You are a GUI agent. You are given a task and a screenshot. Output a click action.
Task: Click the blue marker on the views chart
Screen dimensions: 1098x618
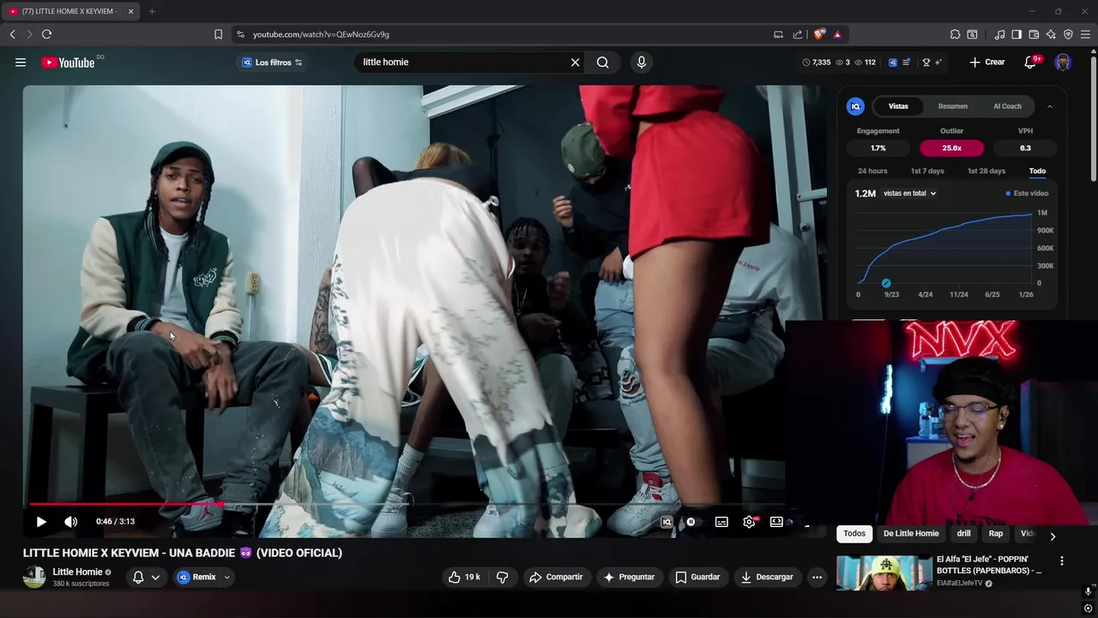(886, 283)
